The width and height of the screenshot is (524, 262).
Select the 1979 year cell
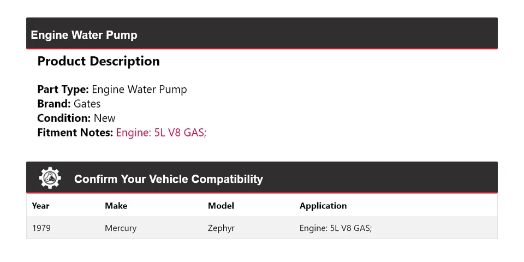pos(41,228)
